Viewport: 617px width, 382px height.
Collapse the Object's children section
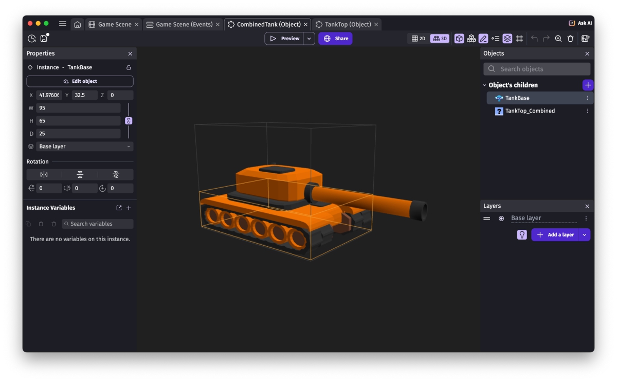click(x=484, y=85)
